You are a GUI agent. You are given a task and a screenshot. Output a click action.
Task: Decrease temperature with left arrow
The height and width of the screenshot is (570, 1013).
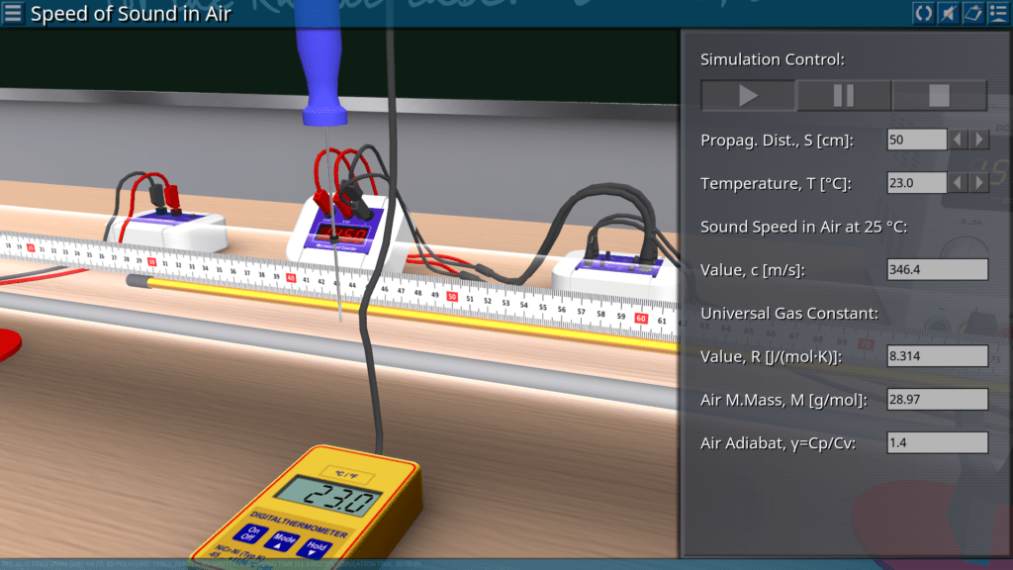coord(958,183)
